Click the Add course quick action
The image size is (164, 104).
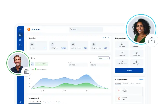pos(122,54)
